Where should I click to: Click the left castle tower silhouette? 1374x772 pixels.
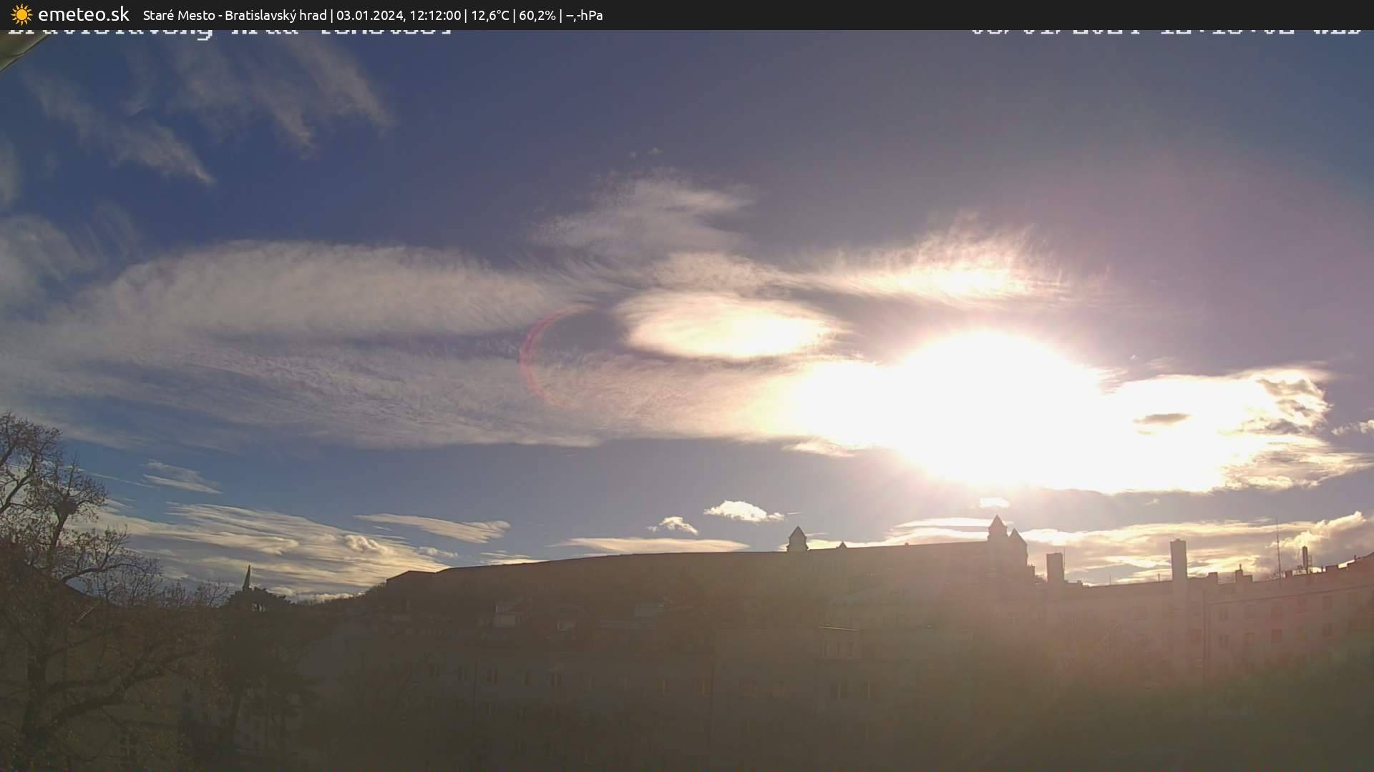pyautogui.click(x=797, y=539)
